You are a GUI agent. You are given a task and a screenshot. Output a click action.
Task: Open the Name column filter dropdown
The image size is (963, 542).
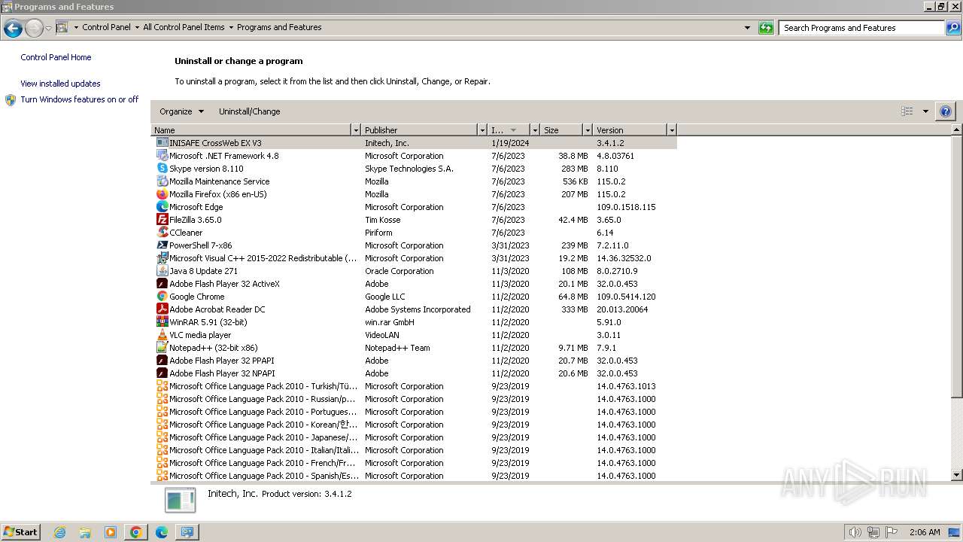(x=356, y=130)
